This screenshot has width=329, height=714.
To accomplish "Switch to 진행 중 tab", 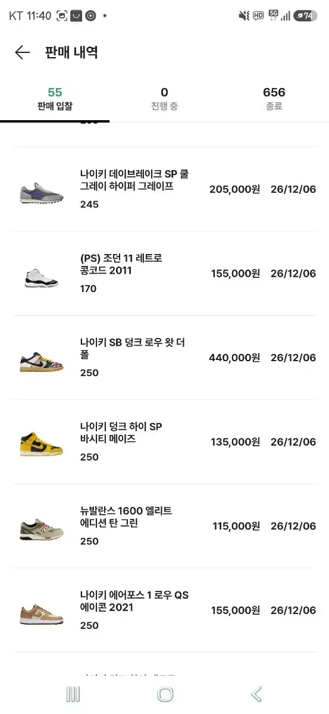I will point(164,99).
